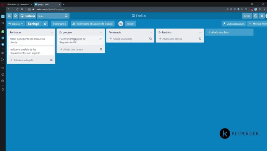Click the search tabs magnifier in title bar
This screenshot has width=267, height=151.
pos(252,4)
